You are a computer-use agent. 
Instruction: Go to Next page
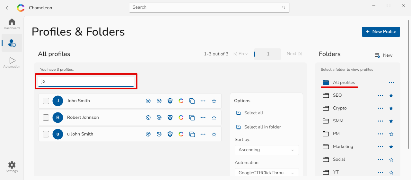(294, 54)
